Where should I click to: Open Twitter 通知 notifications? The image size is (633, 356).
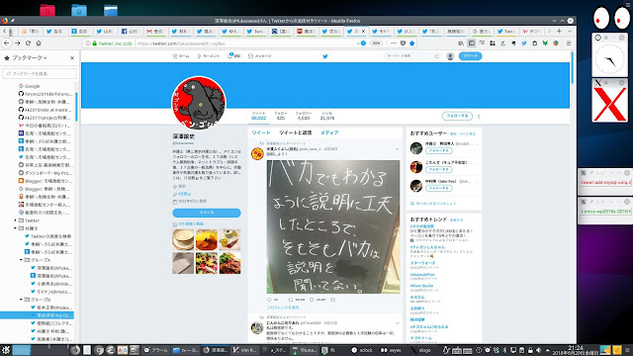point(234,56)
